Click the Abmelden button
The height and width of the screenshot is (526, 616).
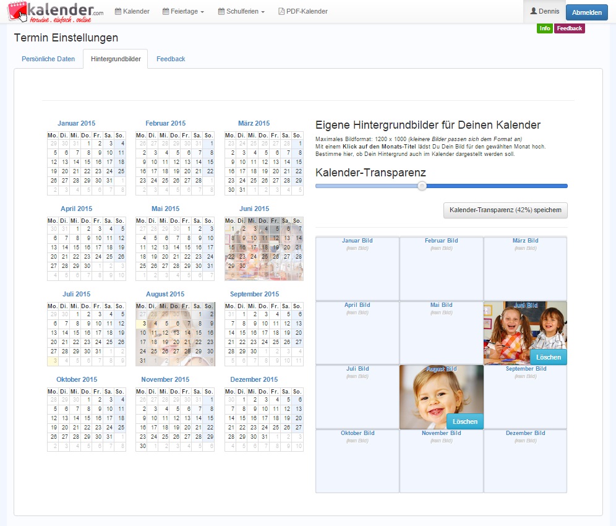point(586,12)
